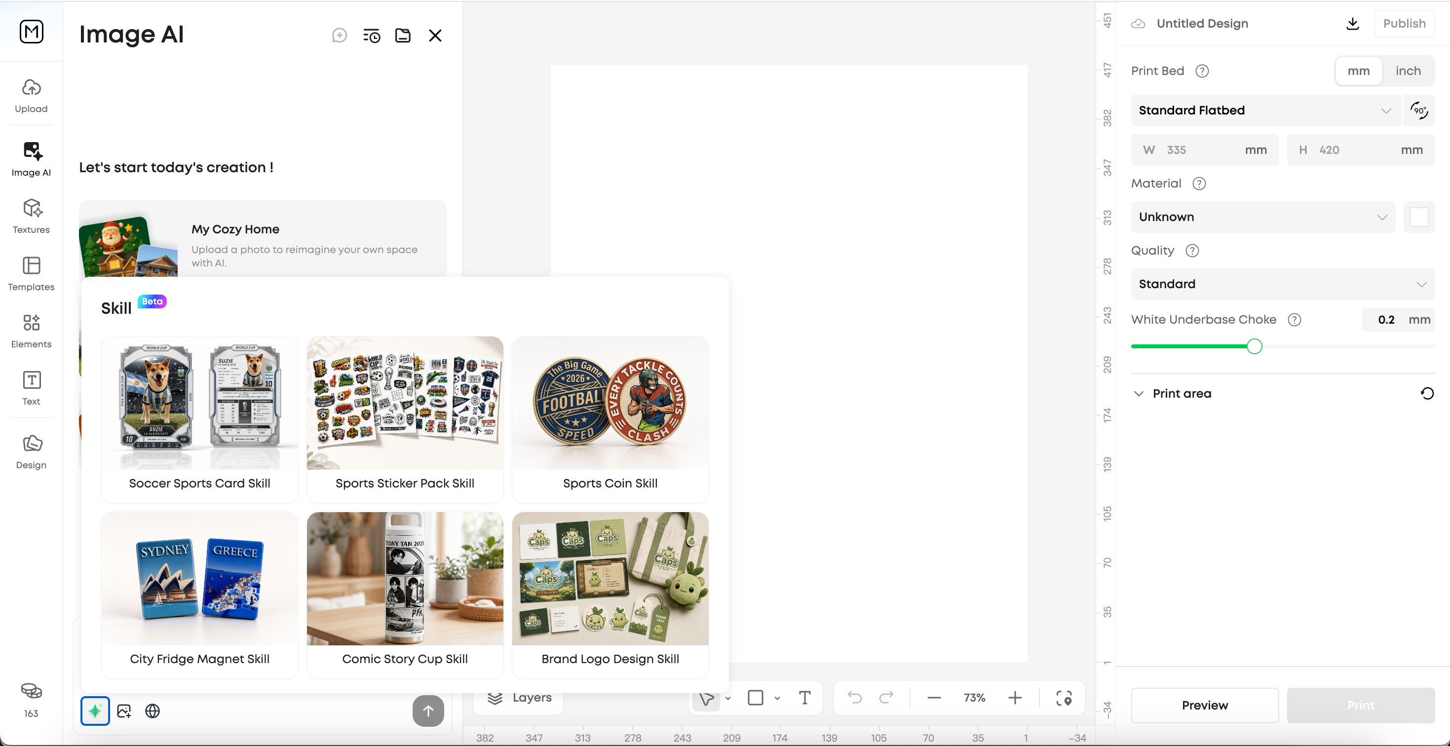Open the Layers panel
This screenshot has width=1450, height=746.
(x=519, y=698)
